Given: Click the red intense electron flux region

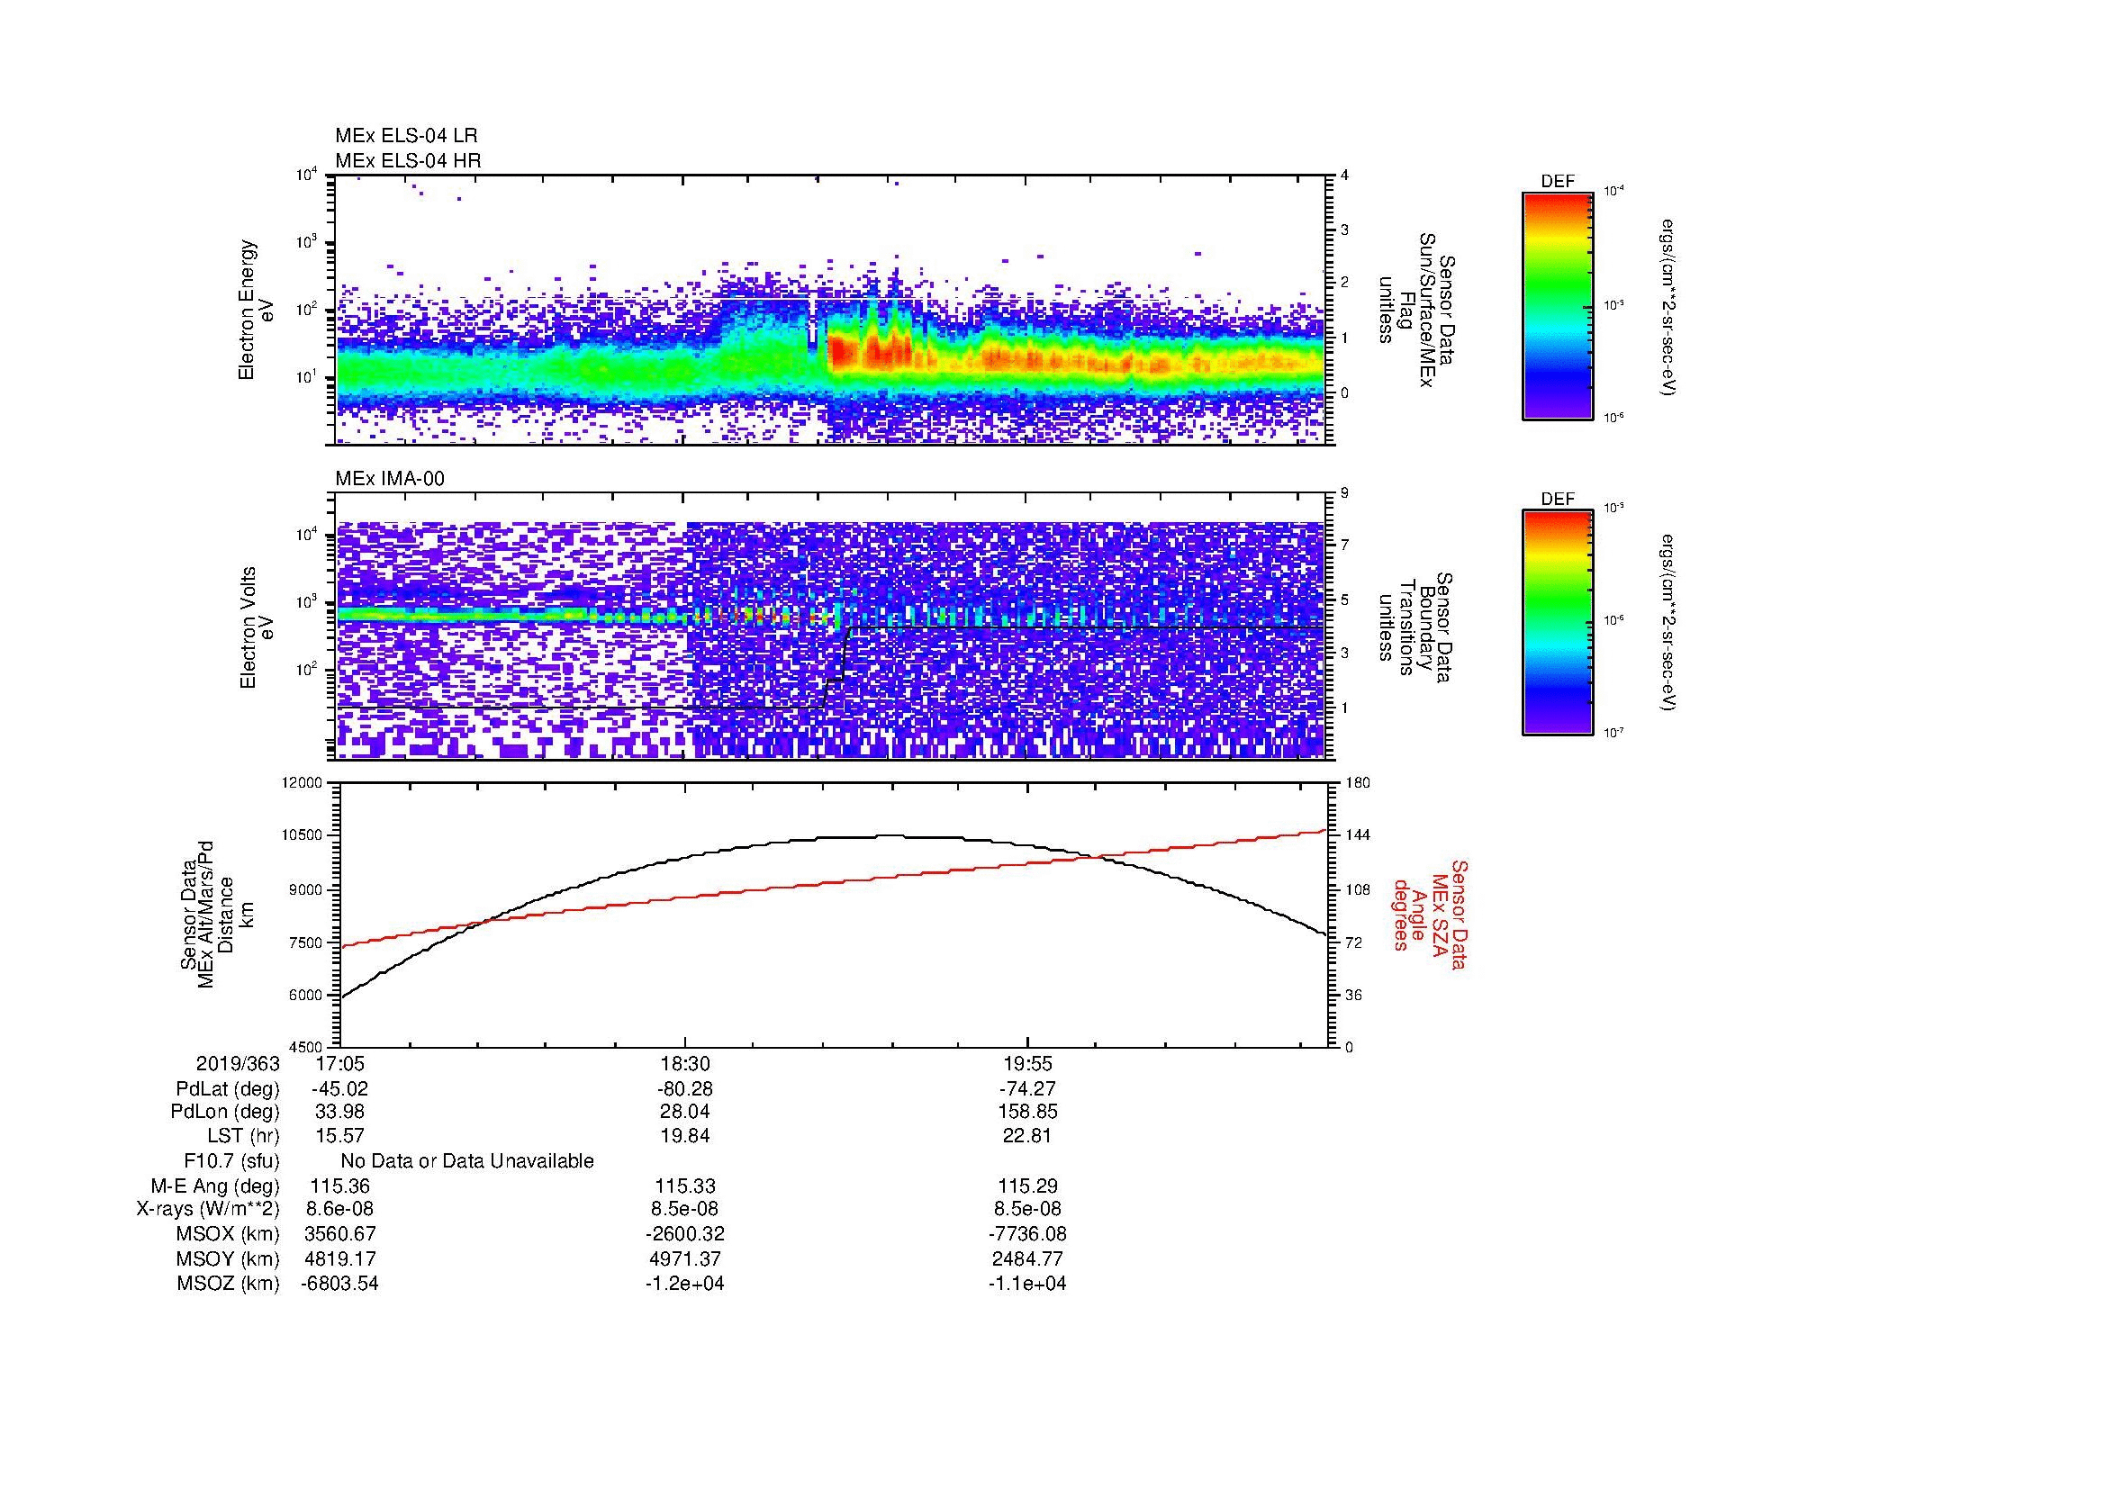Looking at the screenshot, I should [872, 352].
